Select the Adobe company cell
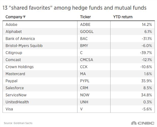The image size is (157, 127). 11,25
